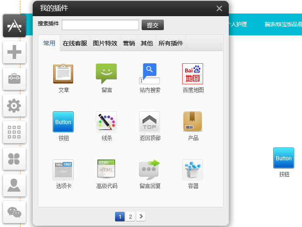Open the 站内搜索 site search plugin
Image resolution: width=302 pixels, height=227 pixels.
[x=149, y=74]
